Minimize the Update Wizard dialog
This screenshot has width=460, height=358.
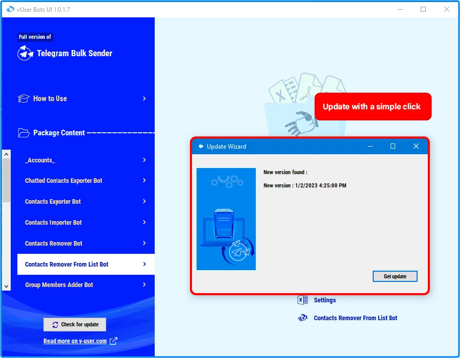pyautogui.click(x=370, y=146)
